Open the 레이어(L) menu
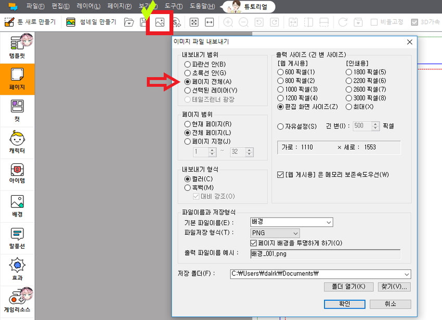 click(88, 6)
